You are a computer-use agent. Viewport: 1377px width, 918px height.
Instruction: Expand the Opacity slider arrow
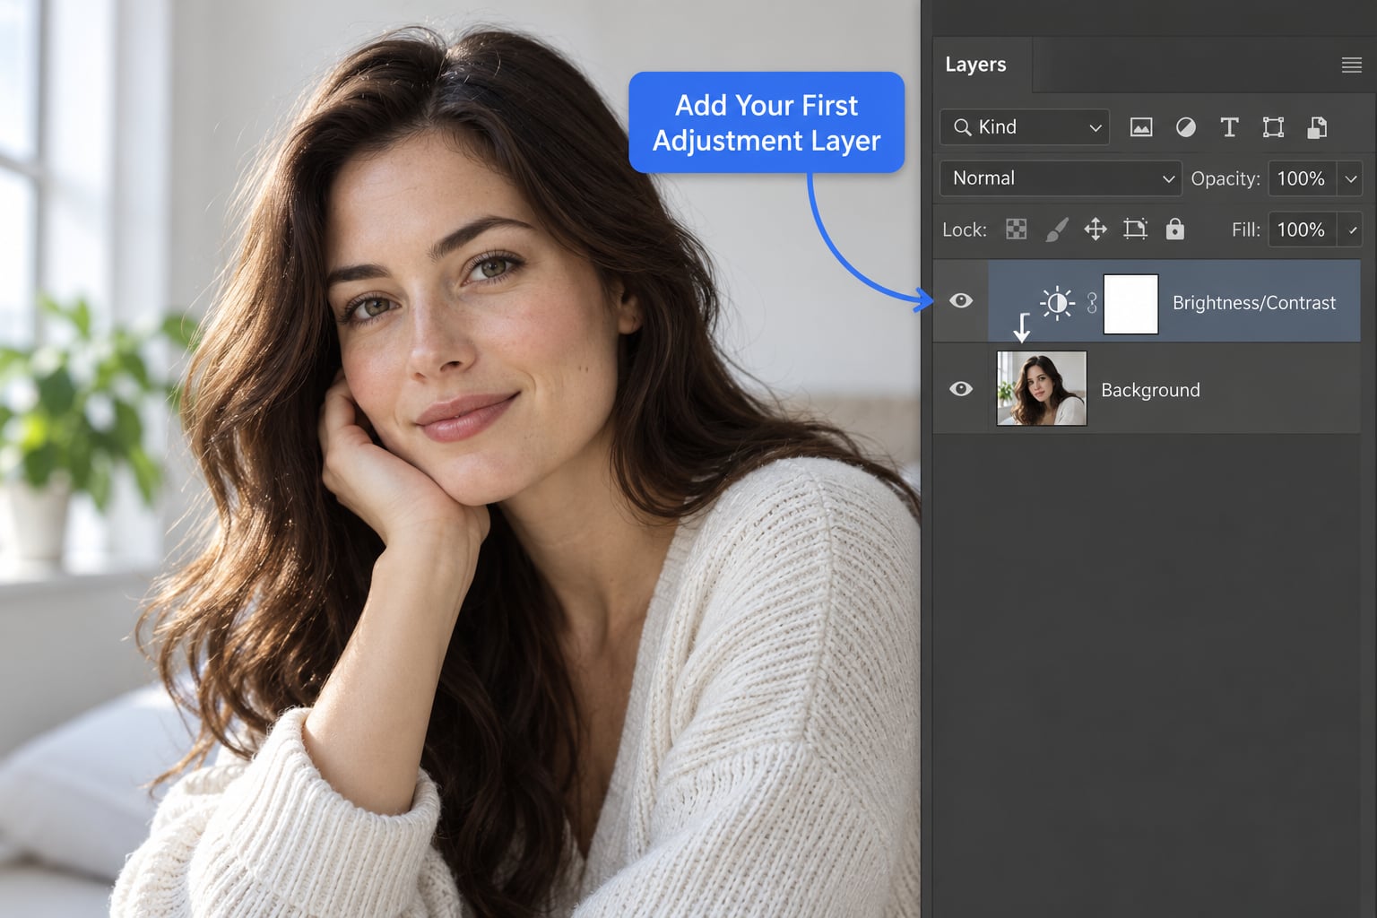1350,178
